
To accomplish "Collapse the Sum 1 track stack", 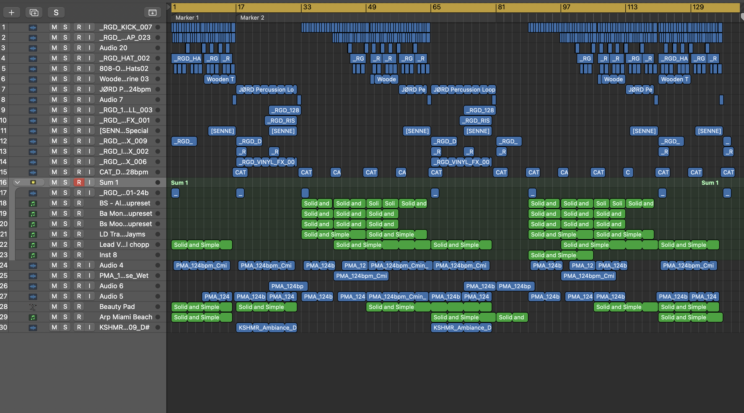I will point(17,182).
